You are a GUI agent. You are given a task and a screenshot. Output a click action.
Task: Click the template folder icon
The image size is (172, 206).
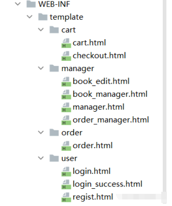click(43, 17)
